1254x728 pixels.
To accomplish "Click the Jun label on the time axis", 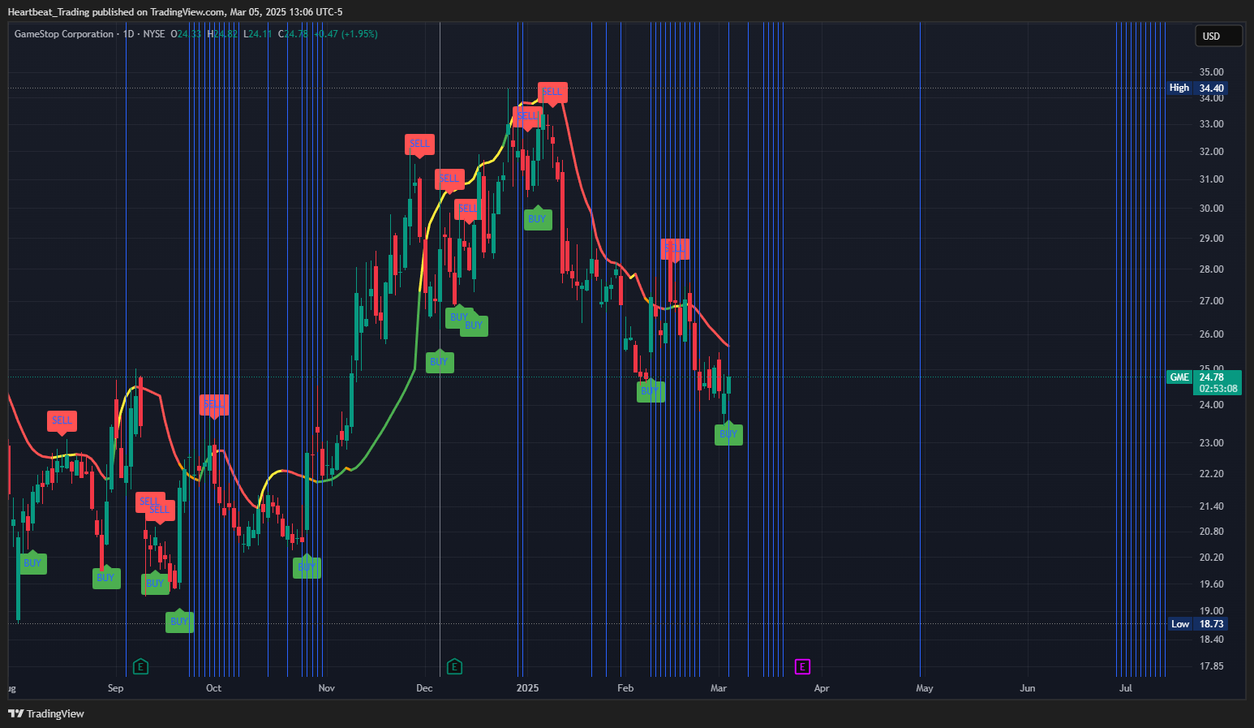I will [x=1028, y=688].
